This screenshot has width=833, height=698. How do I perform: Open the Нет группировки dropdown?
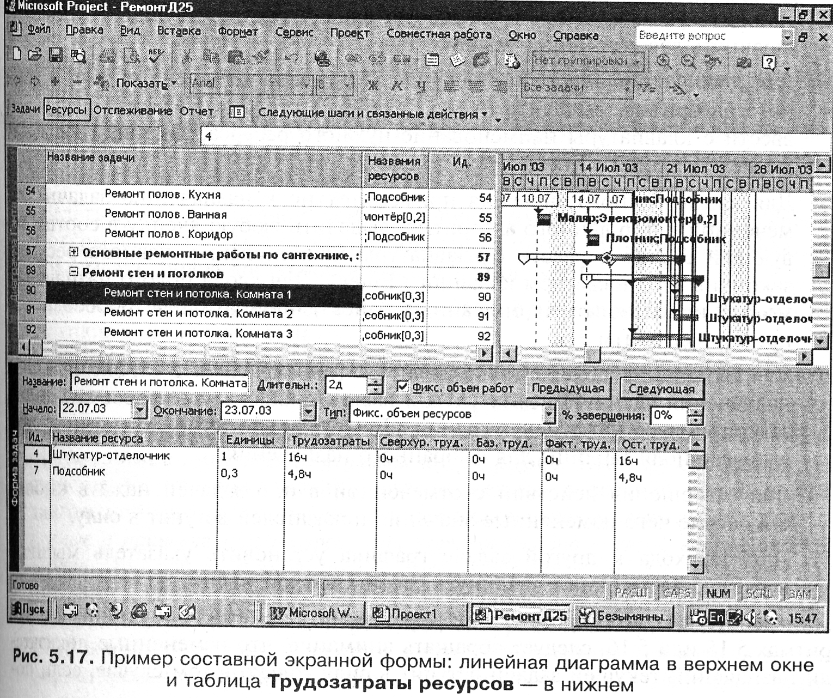(638, 62)
